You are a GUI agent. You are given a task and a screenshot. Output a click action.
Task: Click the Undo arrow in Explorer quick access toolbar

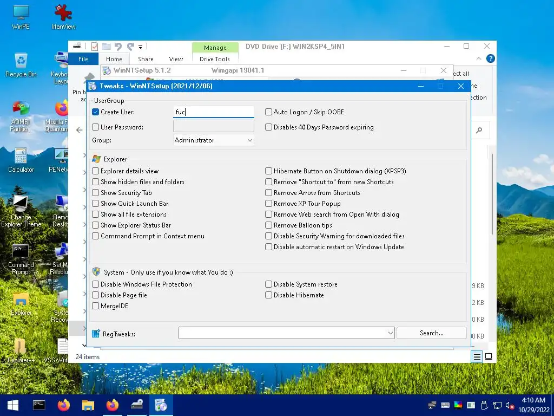click(x=118, y=47)
